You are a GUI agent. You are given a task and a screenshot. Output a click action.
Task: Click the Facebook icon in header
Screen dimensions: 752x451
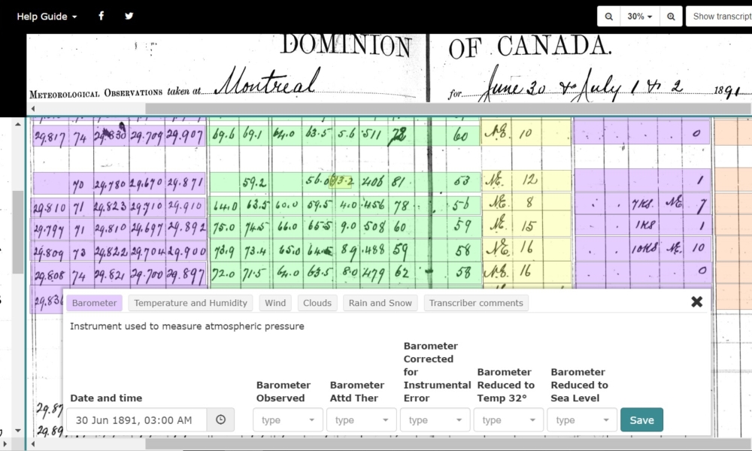(102, 16)
